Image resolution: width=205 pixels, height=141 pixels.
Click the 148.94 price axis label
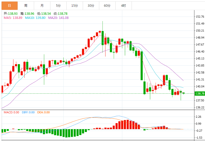(200, 38)
